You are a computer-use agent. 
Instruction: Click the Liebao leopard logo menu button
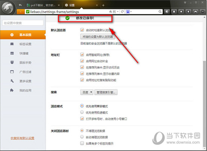click(x=8, y=8)
